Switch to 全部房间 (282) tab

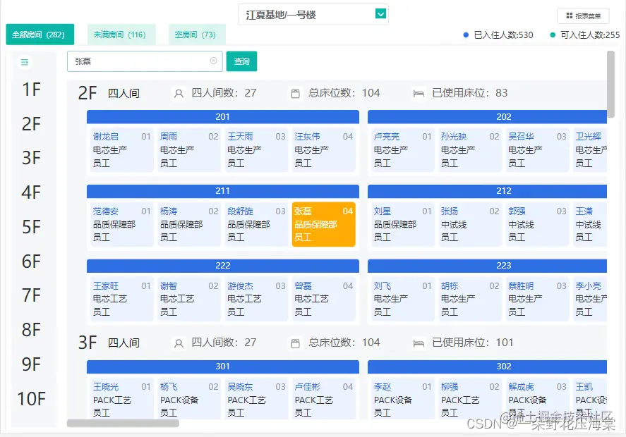[x=40, y=35]
